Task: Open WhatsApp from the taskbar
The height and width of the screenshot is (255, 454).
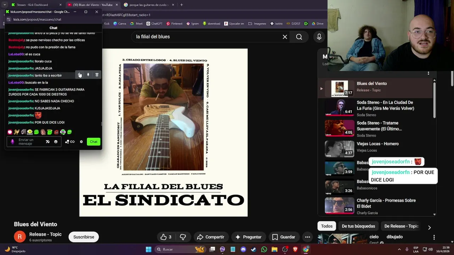Action: pyautogui.click(x=264, y=249)
